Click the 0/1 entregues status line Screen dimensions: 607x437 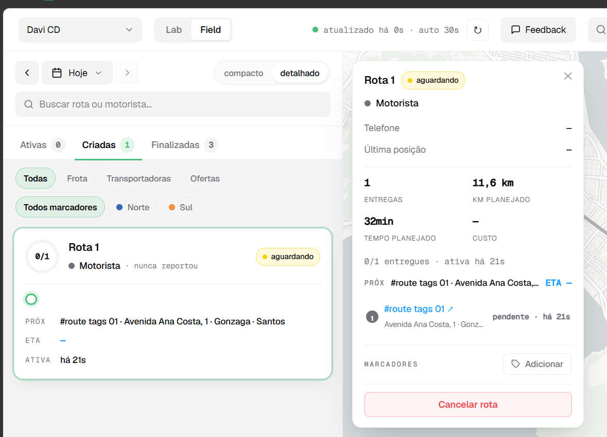pos(434,261)
